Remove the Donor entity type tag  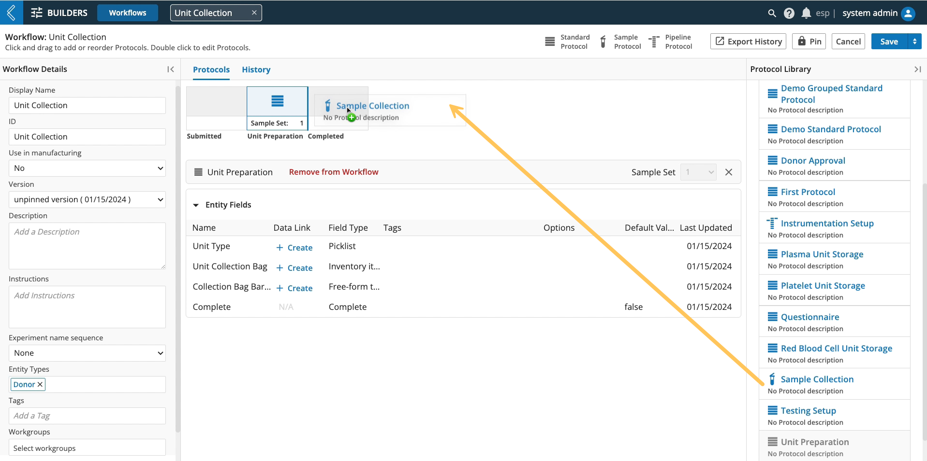pyautogui.click(x=40, y=384)
